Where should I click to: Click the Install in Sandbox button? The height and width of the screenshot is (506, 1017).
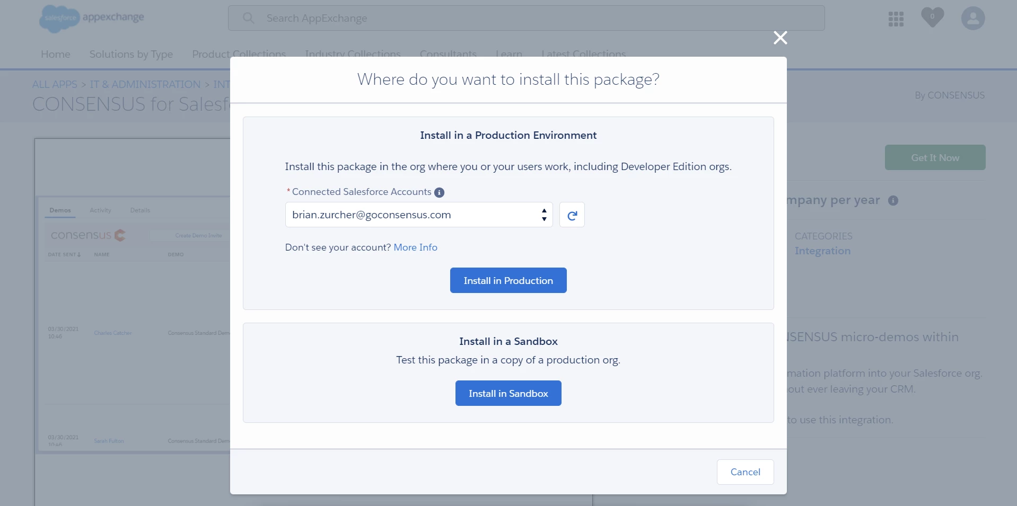coord(508,393)
